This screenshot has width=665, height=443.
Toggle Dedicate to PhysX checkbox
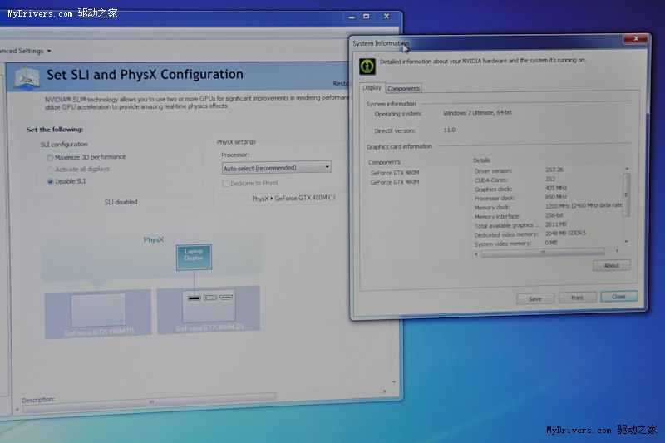[x=225, y=183]
